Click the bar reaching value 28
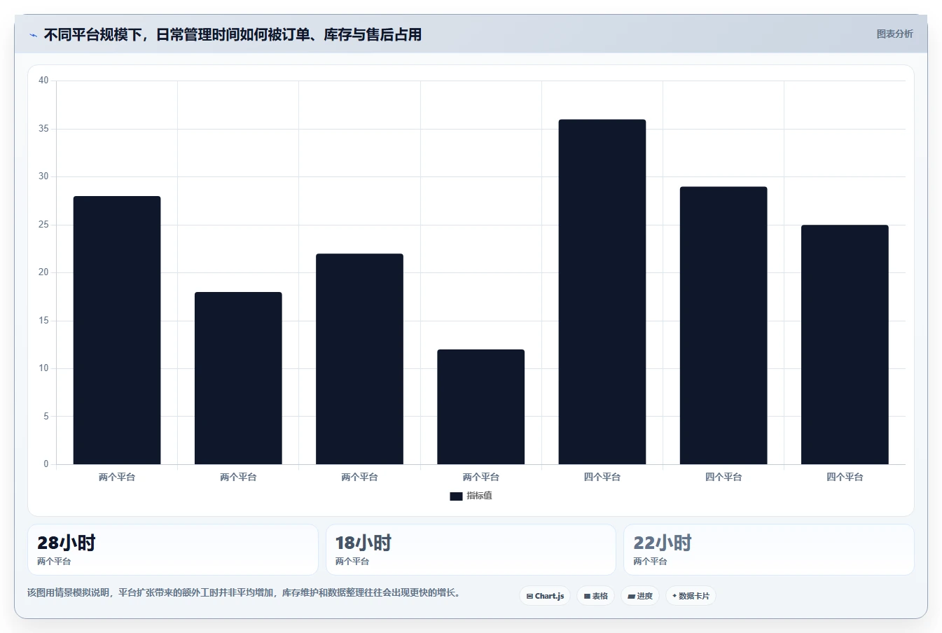The image size is (942, 633). (117, 331)
